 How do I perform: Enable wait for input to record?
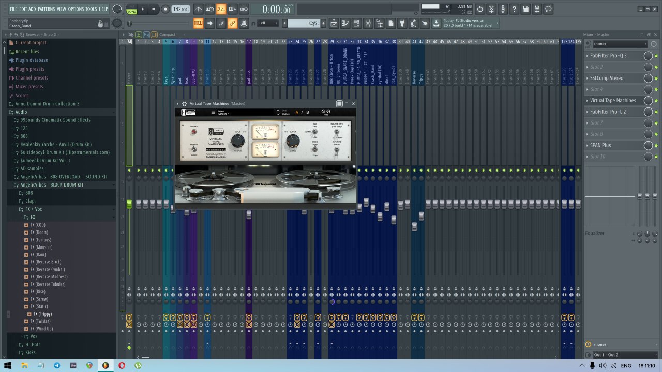coord(209,9)
